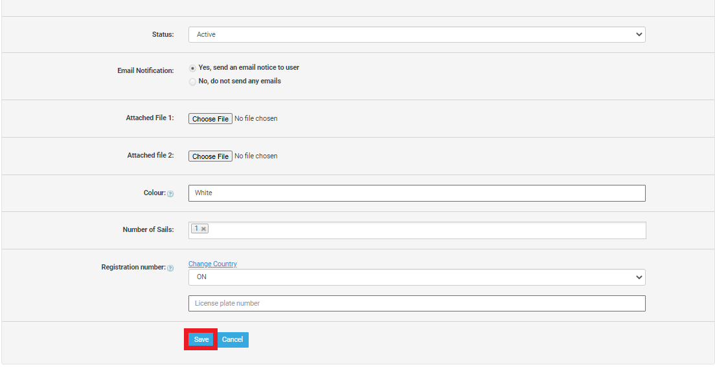
Task: Click the Colour help icon
Action: click(x=170, y=194)
